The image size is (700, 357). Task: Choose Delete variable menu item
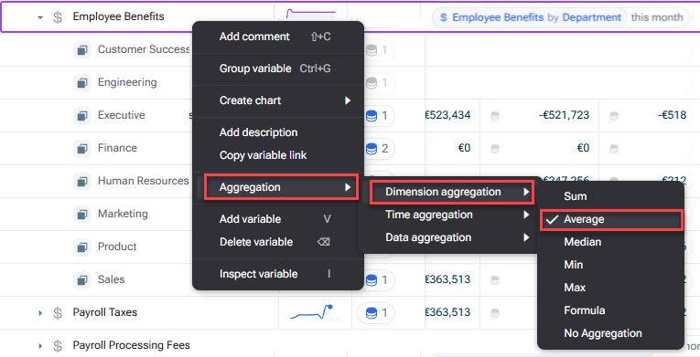[277, 242]
